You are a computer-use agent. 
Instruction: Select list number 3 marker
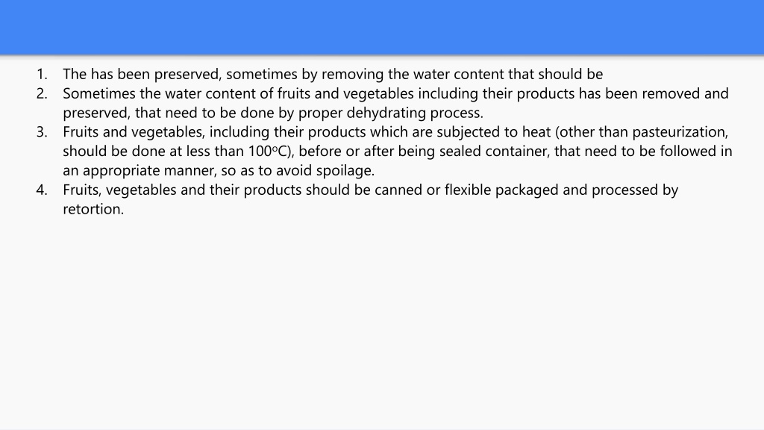click(x=42, y=132)
